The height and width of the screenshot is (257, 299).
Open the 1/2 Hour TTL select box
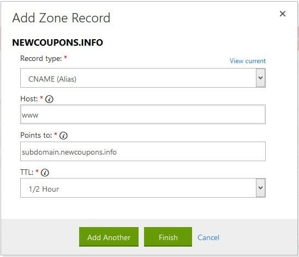(x=143, y=188)
